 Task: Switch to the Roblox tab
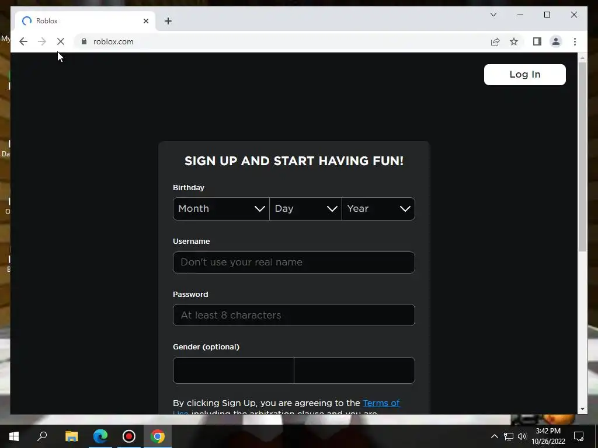pyautogui.click(x=85, y=21)
